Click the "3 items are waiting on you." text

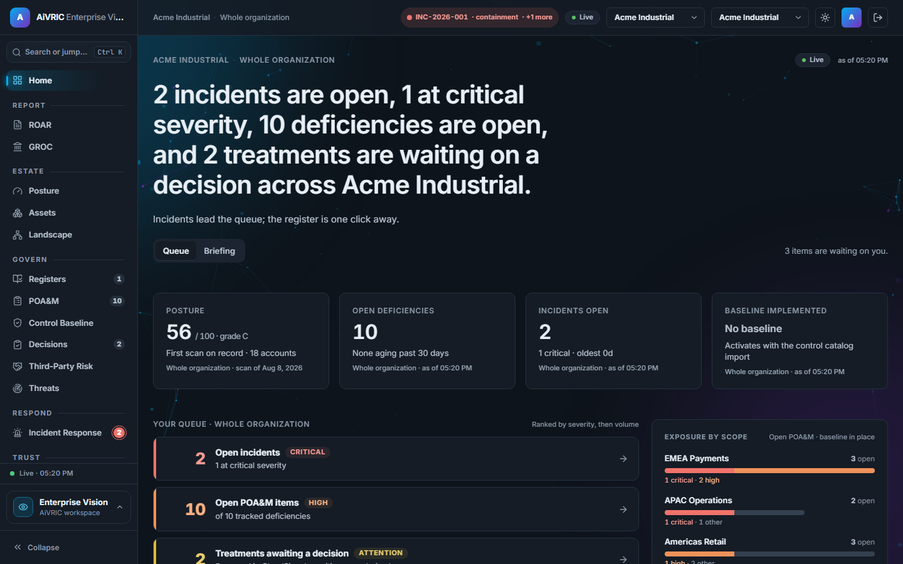(x=836, y=251)
